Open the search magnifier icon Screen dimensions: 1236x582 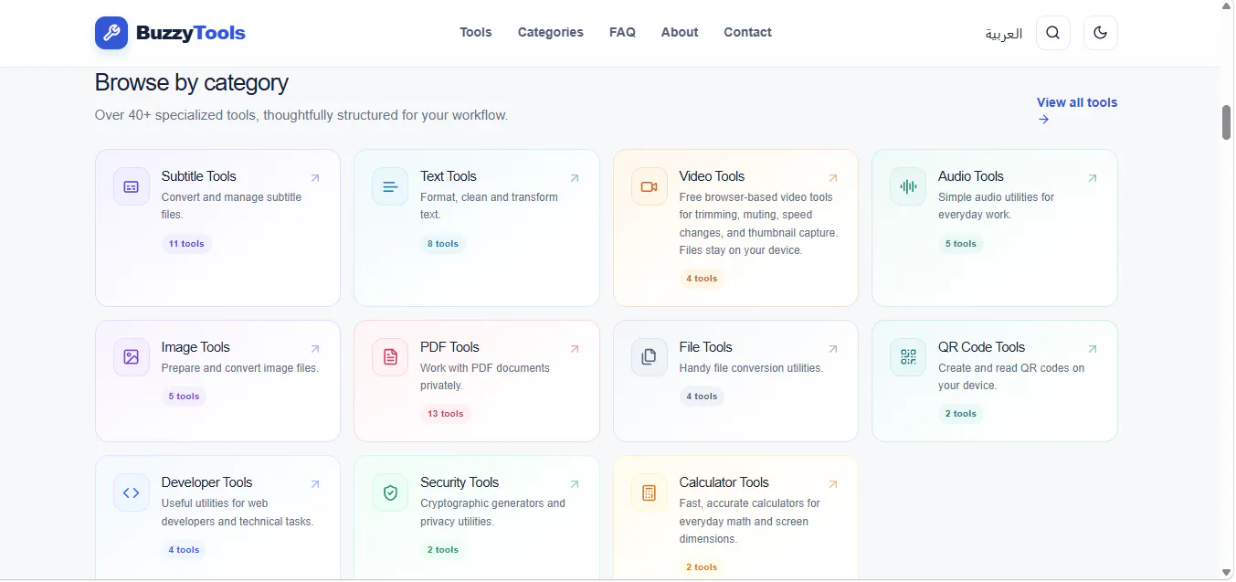pyautogui.click(x=1053, y=33)
